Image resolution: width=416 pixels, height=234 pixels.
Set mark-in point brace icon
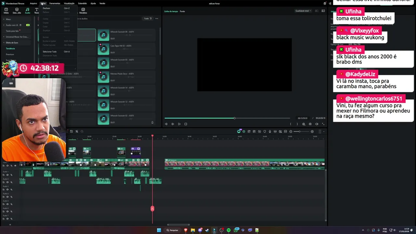291,124
